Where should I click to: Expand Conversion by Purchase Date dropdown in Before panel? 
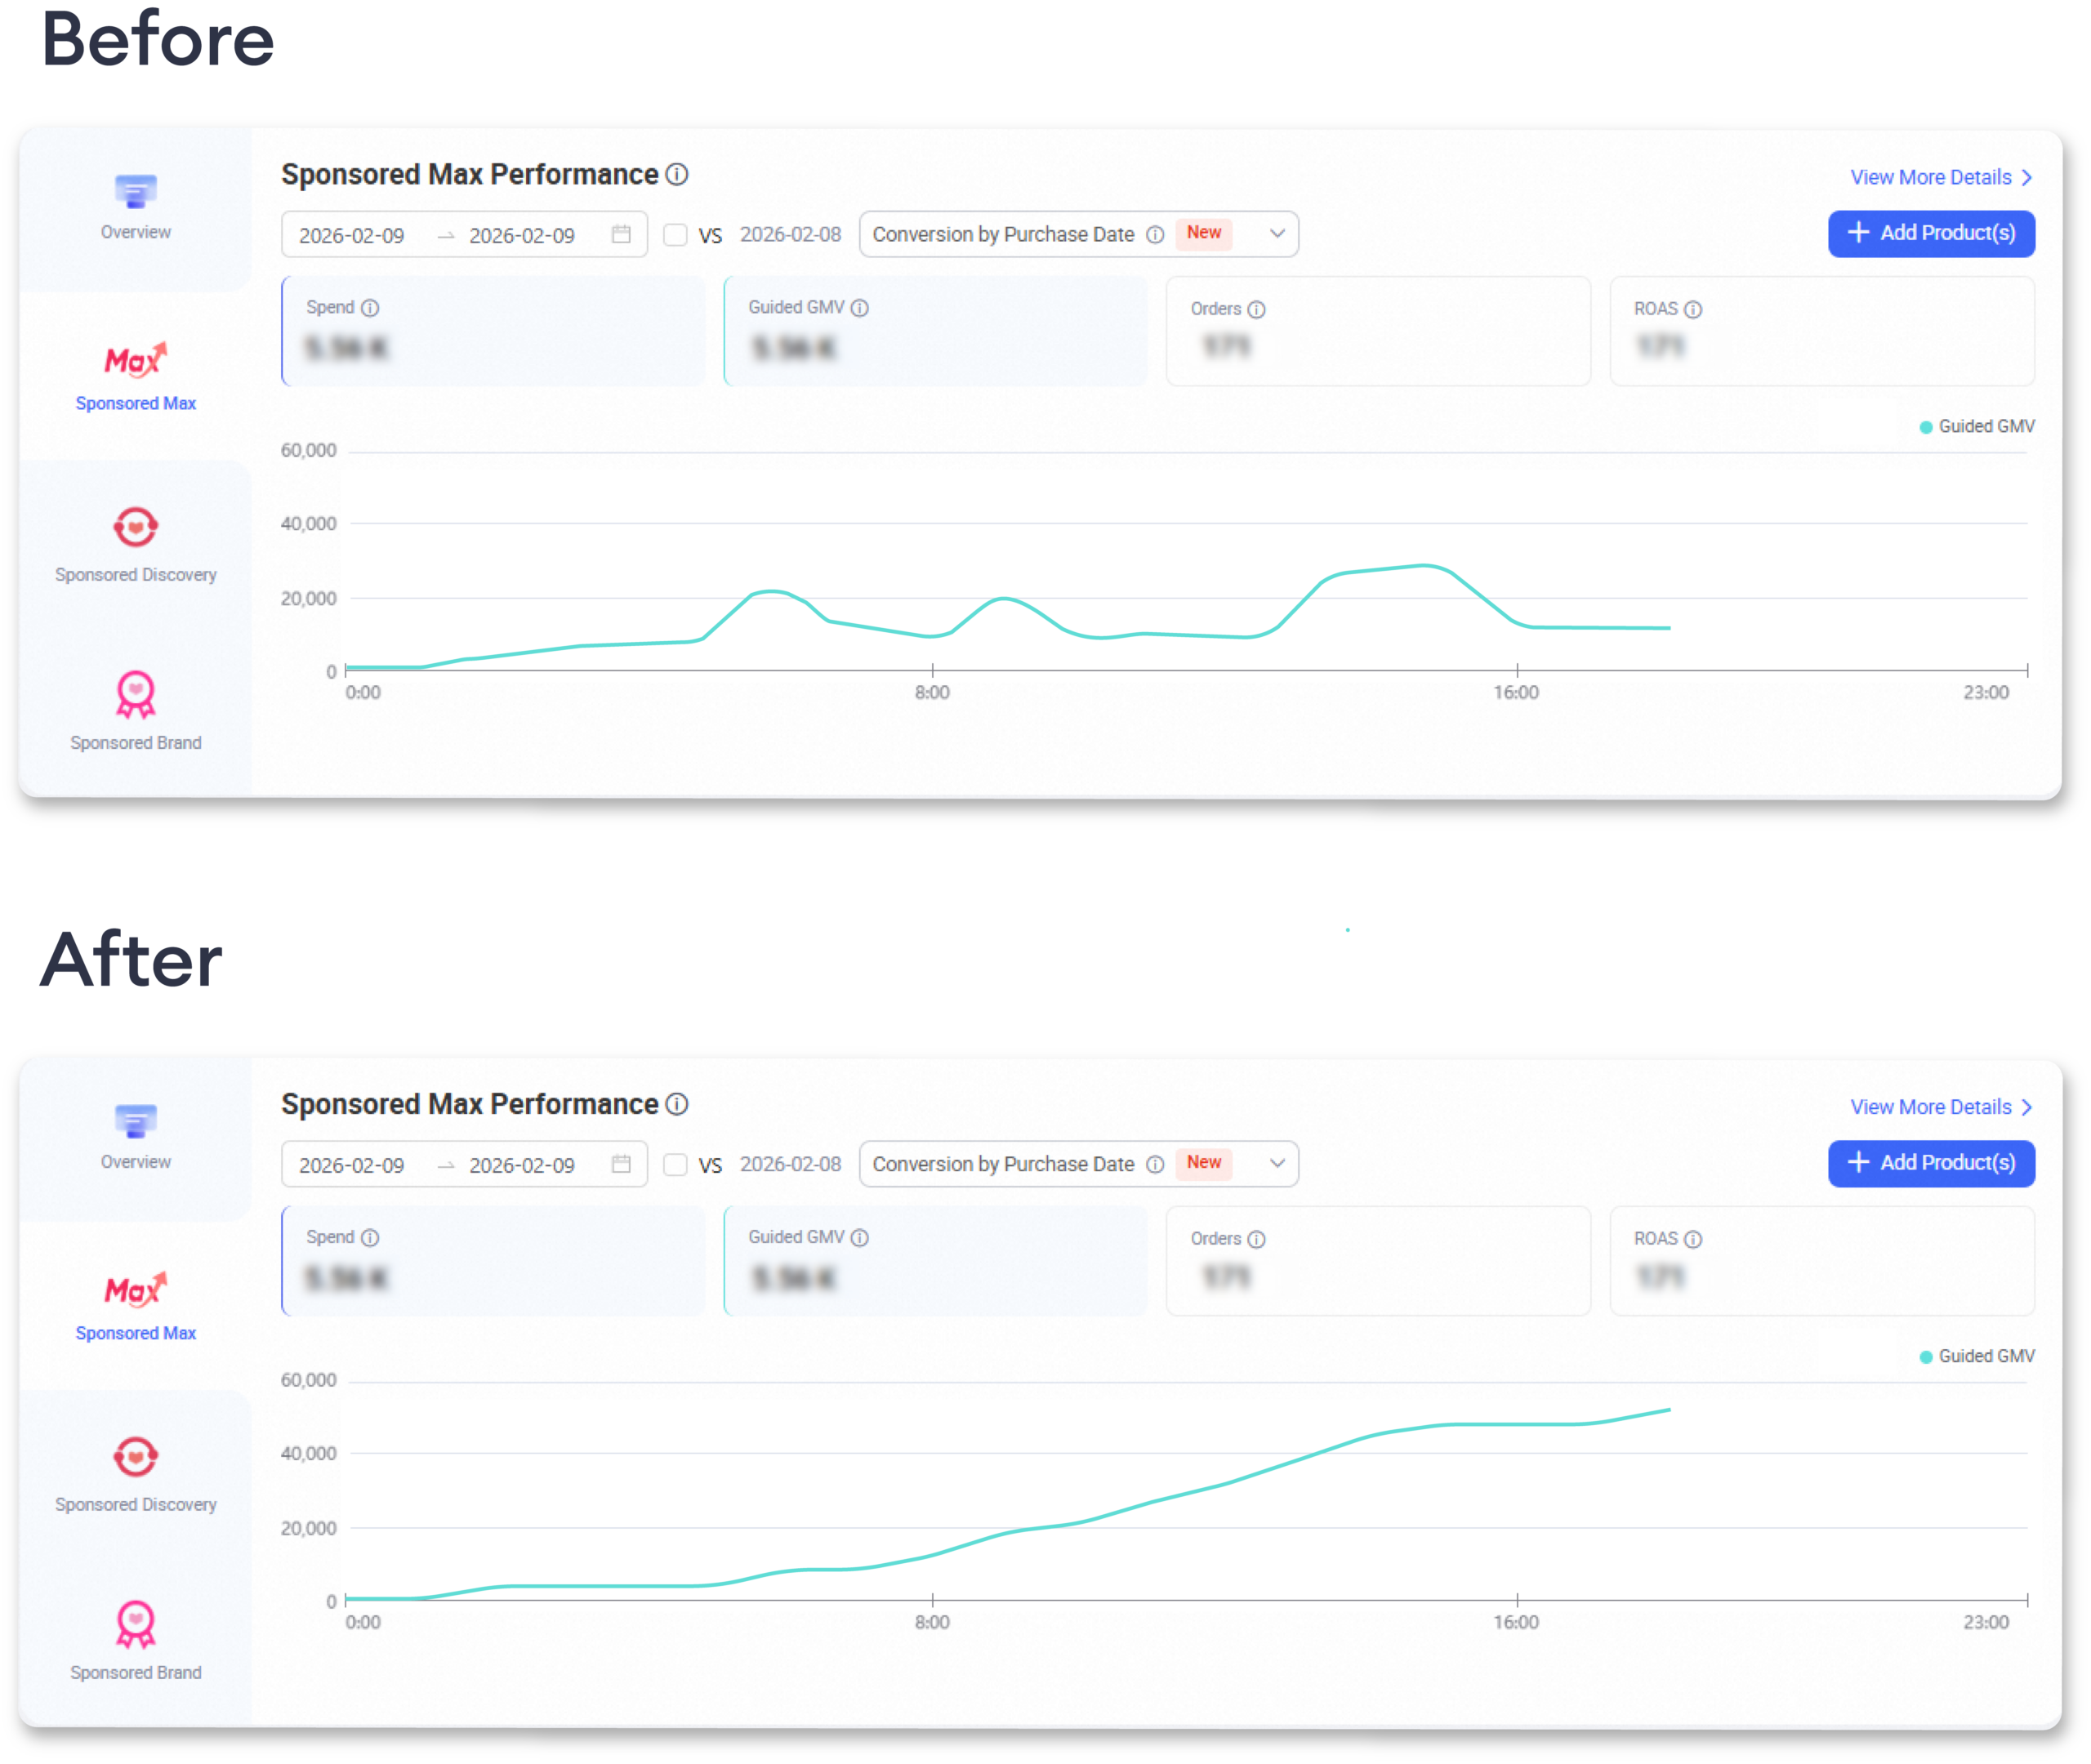1277,234
